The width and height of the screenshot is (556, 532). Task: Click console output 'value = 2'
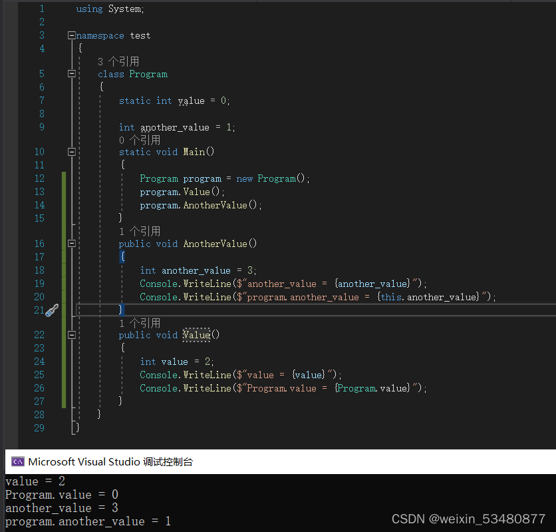pyautogui.click(x=35, y=481)
